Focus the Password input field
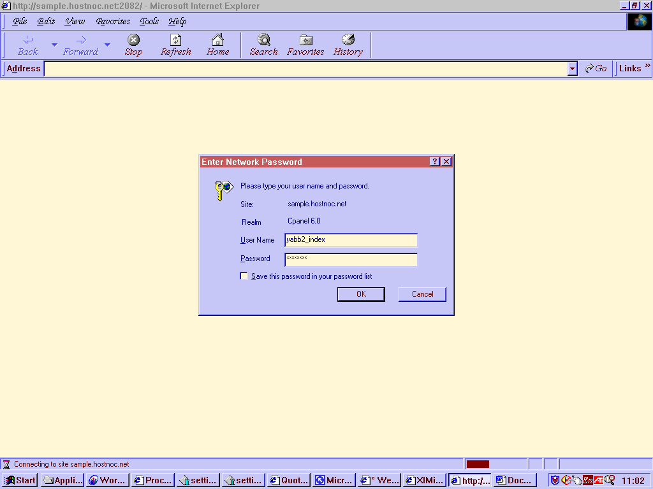653x489 pixels. 351,259
